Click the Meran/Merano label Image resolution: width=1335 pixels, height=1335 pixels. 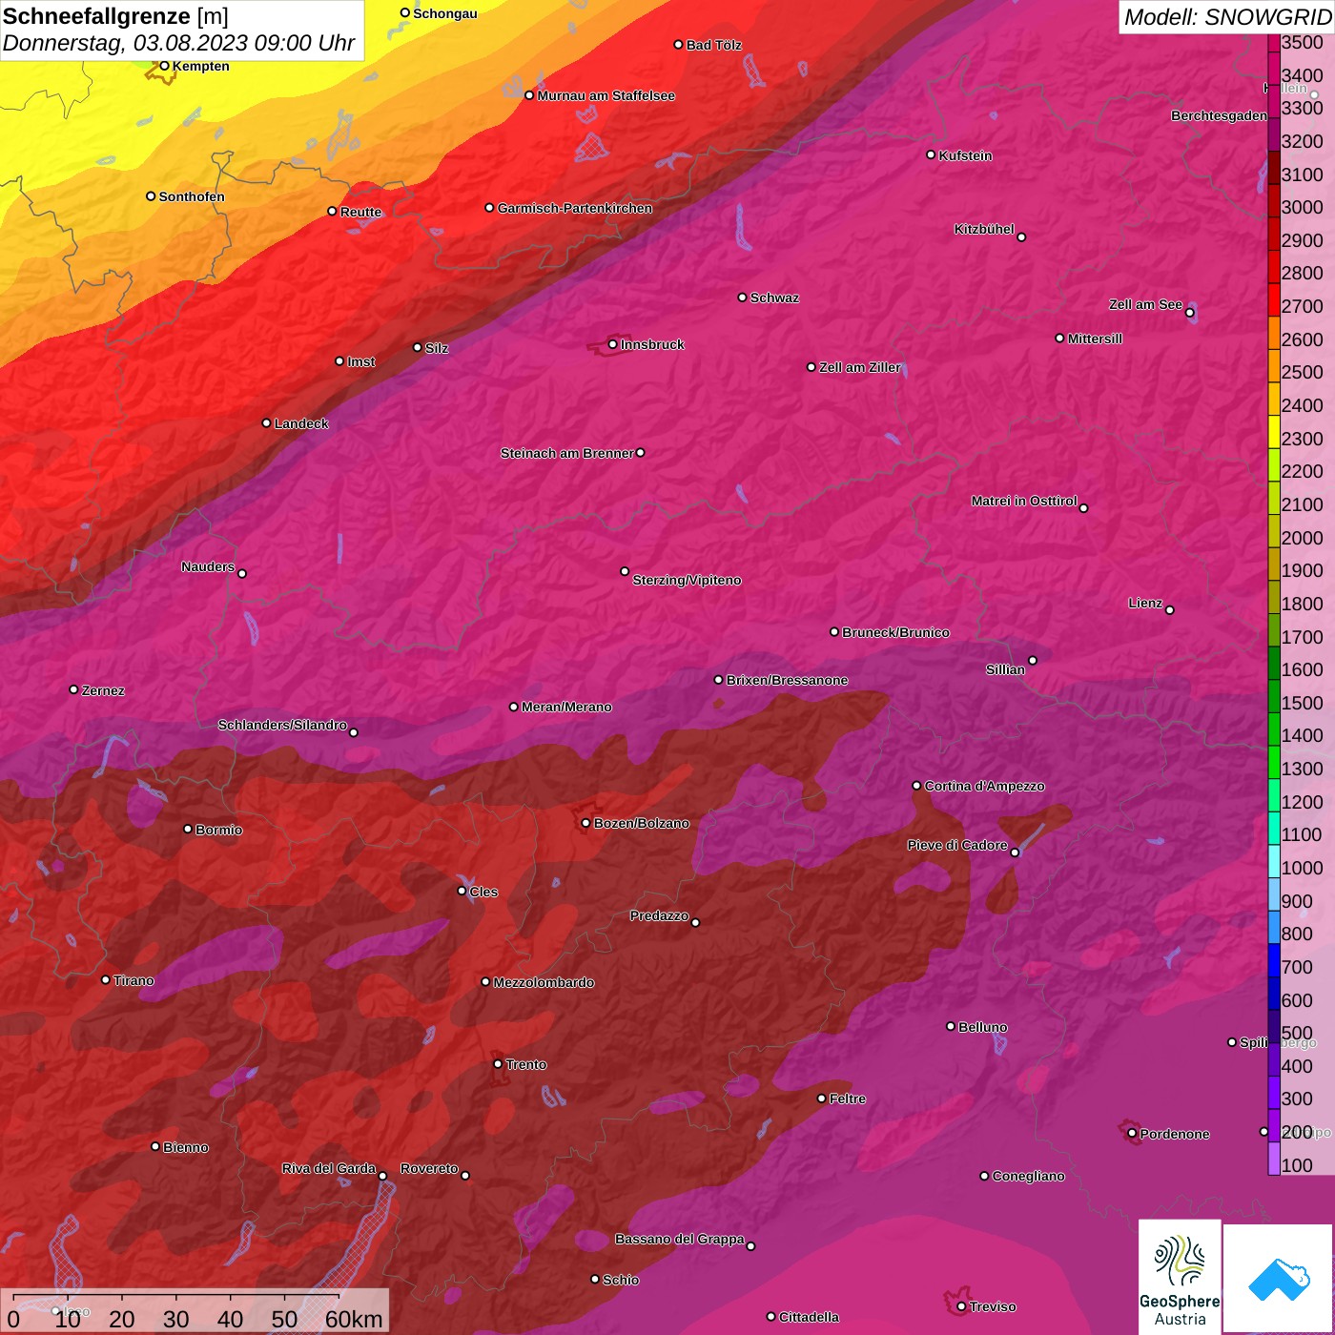tap(566, 707)
